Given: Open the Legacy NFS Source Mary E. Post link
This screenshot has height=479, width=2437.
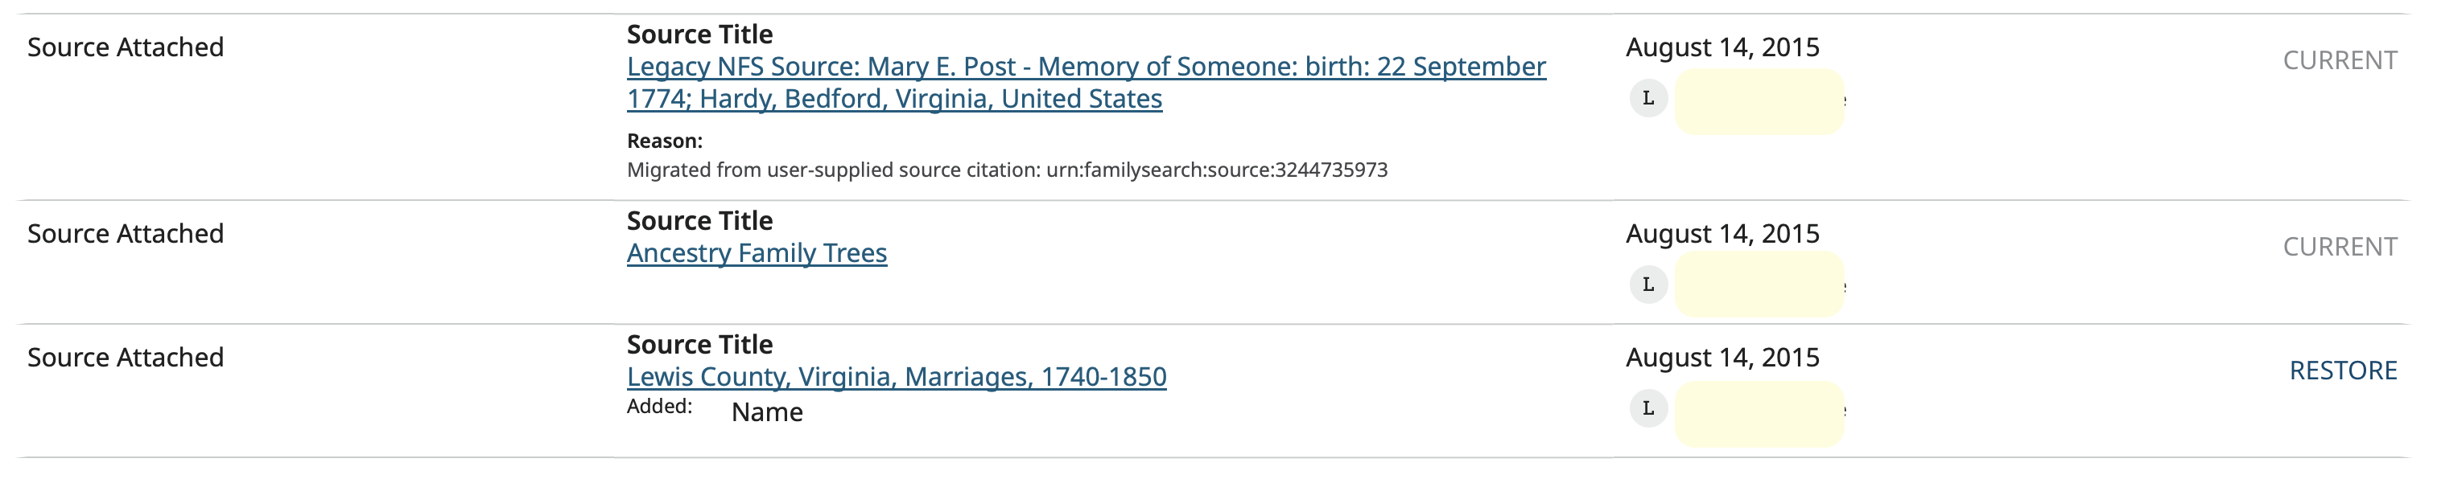Looking at the screenshot, I should tap(1086, 82).
